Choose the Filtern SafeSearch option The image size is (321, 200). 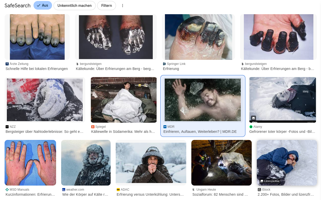tap(107, 6)
